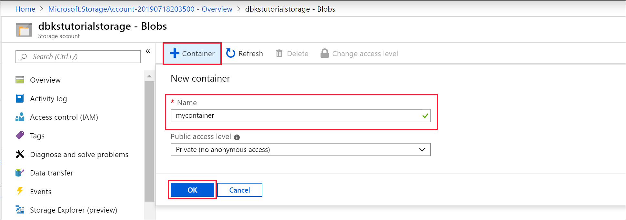This screenshot has height=220, width=626.
Task: Click the Activity log book icon
Action: 20,98
